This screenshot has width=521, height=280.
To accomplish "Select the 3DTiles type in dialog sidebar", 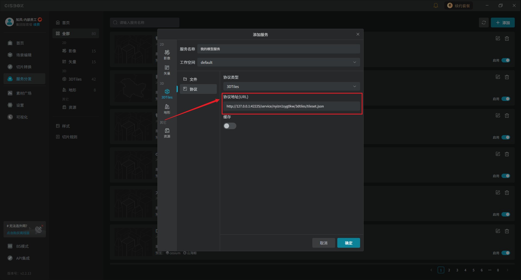I will click(167, 94).
